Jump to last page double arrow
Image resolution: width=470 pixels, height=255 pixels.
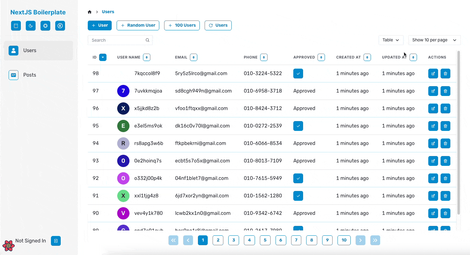(375, 240)
